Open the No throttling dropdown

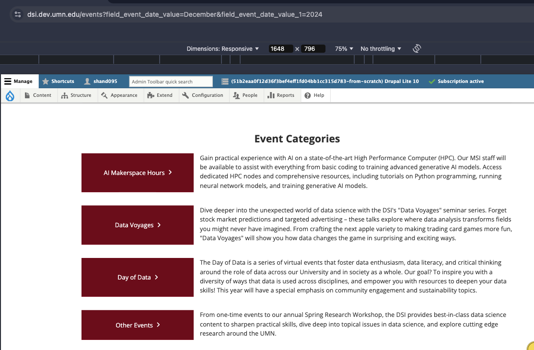tap(381, 49)
